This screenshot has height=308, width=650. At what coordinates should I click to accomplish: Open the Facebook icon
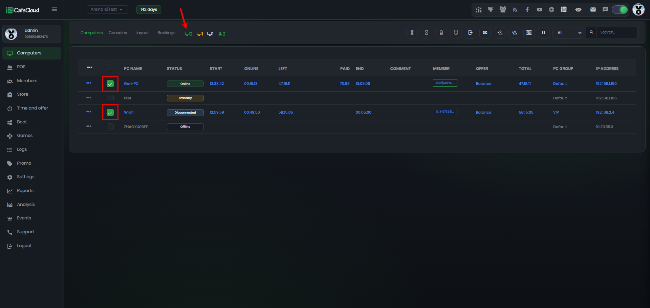(x=527, y=10)
